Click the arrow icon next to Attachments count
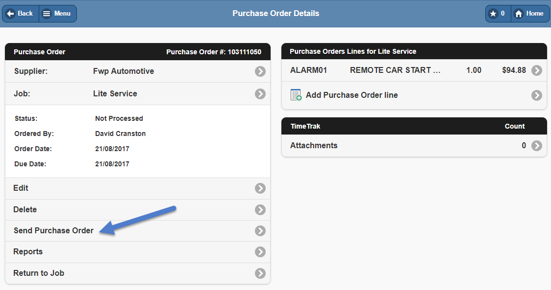 pos(537,146)
